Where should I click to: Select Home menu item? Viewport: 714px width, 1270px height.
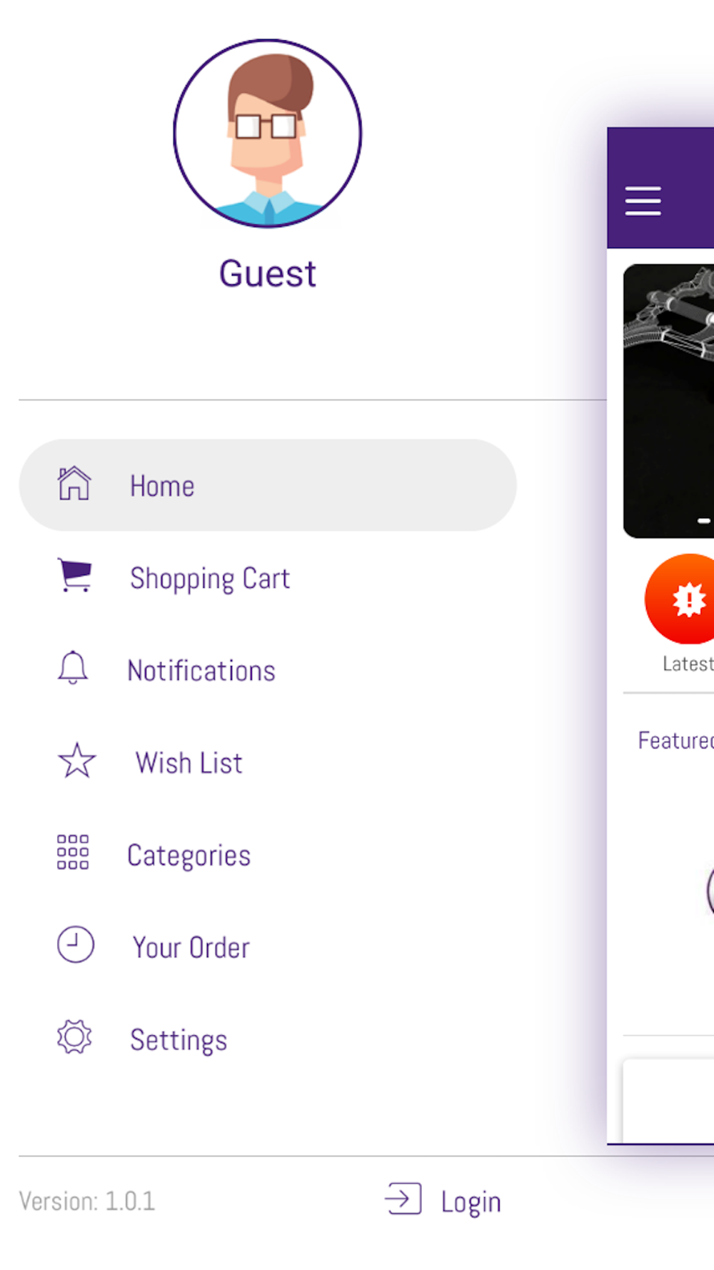268,485
